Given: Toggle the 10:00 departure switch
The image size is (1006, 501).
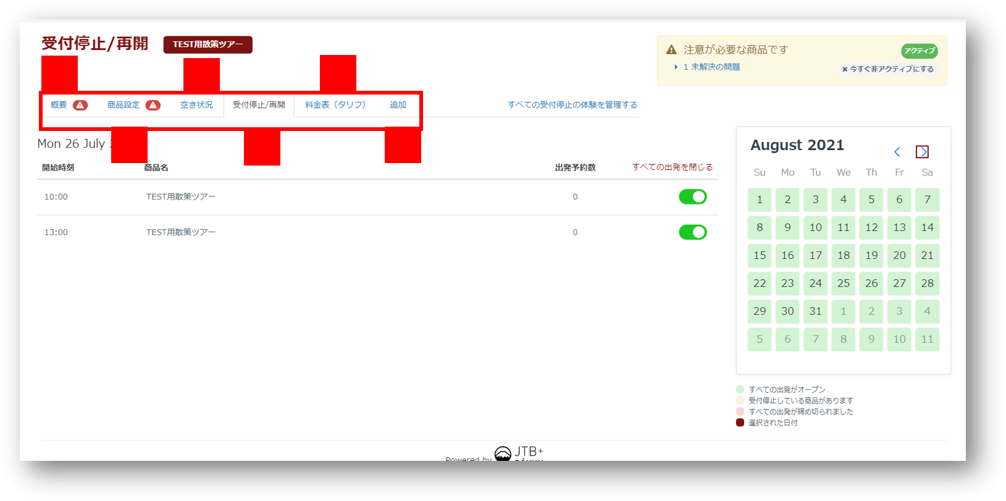Looking at the screenshot, I should point(692,197).
